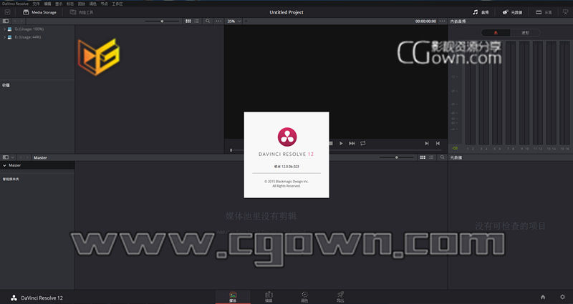573x304 pixels.
Task: Switch to the Deliver page rocket tab
Action: (340, 297)
